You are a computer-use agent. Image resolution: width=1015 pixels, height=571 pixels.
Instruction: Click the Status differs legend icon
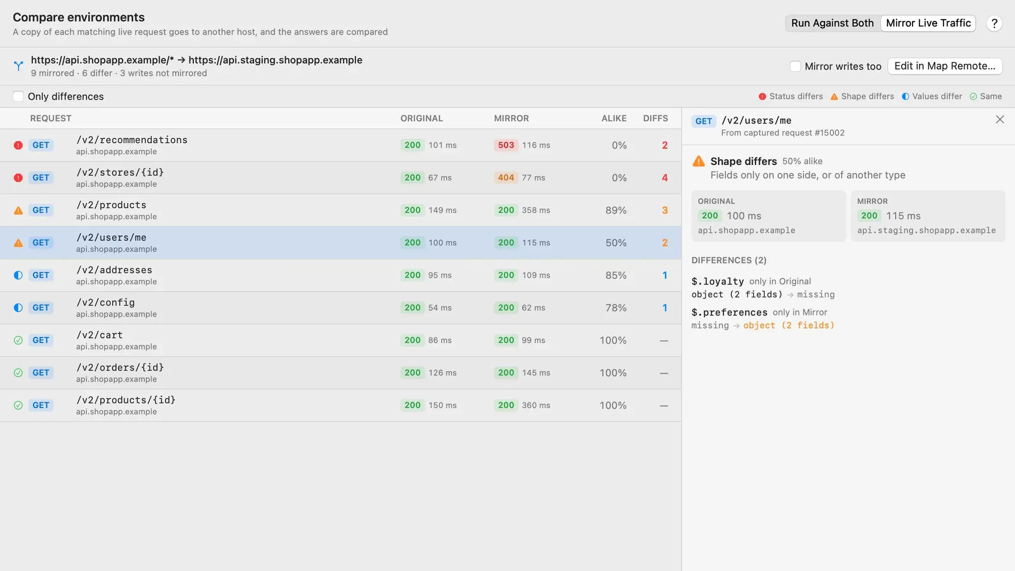[762, 96]
